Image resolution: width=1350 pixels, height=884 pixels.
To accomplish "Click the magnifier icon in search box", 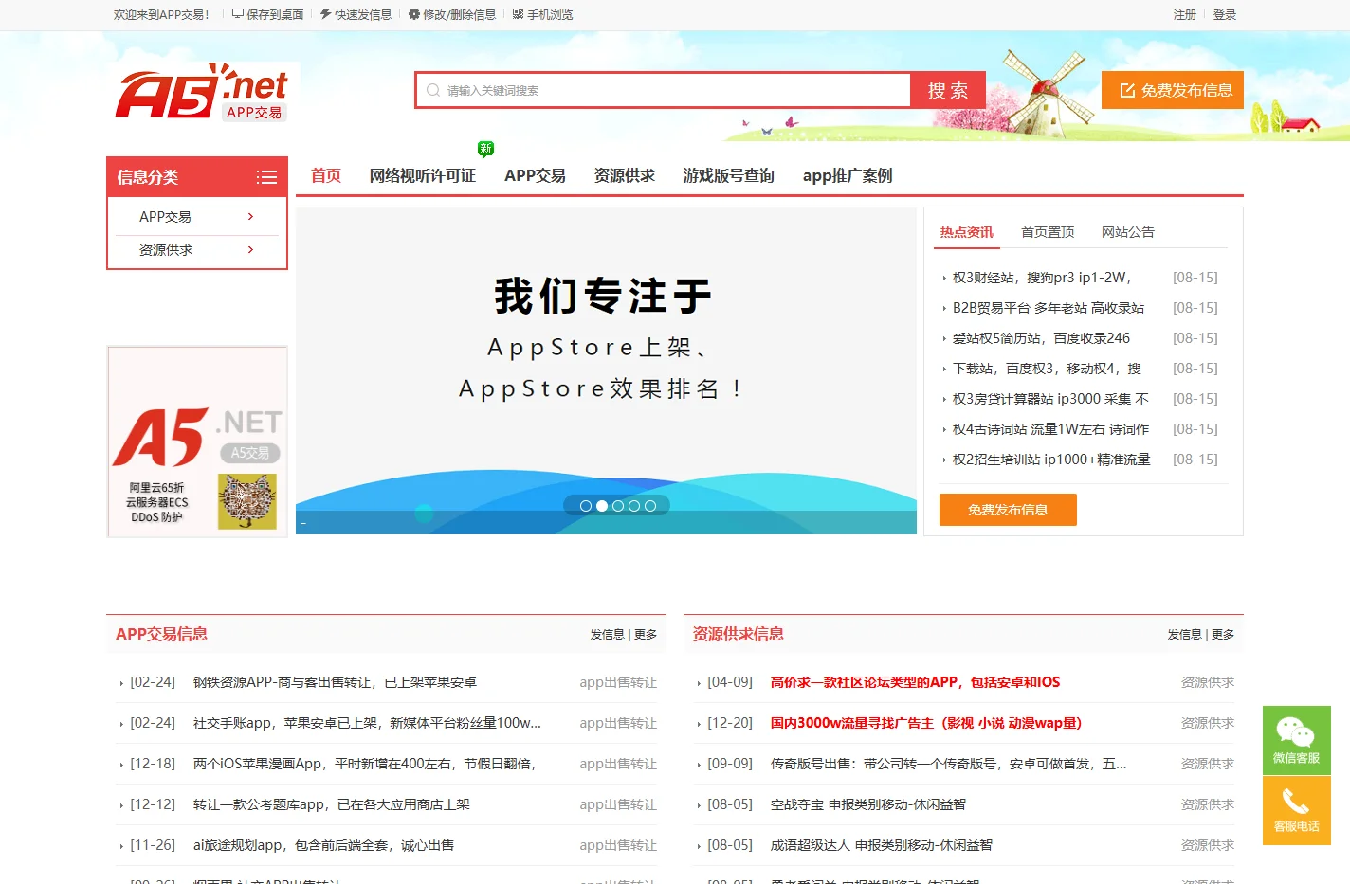I will pos(433,91).
